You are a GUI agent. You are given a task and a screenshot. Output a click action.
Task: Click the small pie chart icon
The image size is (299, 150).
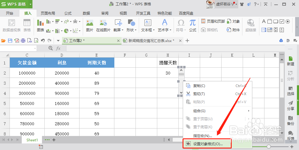[x=66, y=30]
